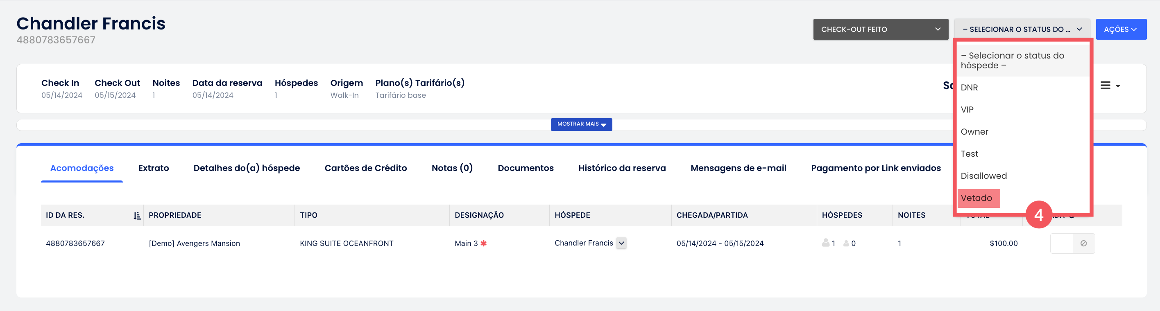Open the hamburger menu icon
1160x311 pixels.
tap(1106, 86)
